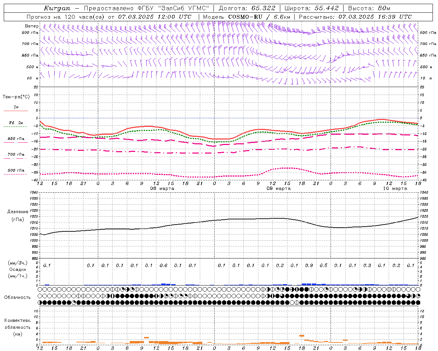Click the 0.9 precipitation value
Viewport: 438px width, 351px height.
(x=309, y=266)
